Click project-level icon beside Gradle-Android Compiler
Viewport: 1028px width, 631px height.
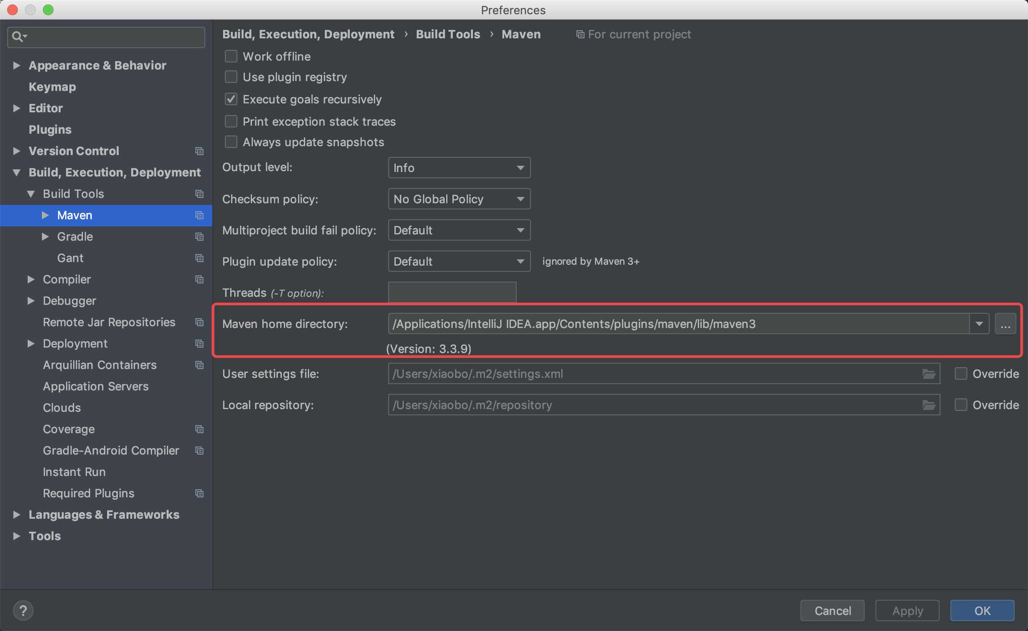(199, 451)
